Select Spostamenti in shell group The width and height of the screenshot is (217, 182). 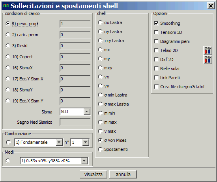(x=100, y=149)
